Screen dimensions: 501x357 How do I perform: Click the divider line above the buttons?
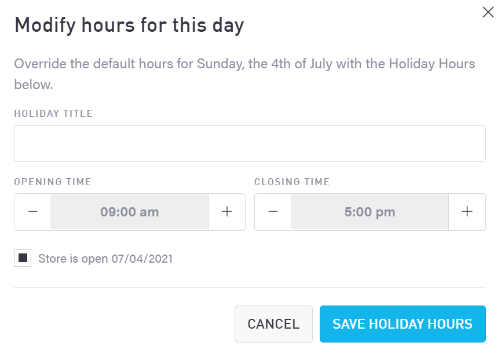coord(250,287)
